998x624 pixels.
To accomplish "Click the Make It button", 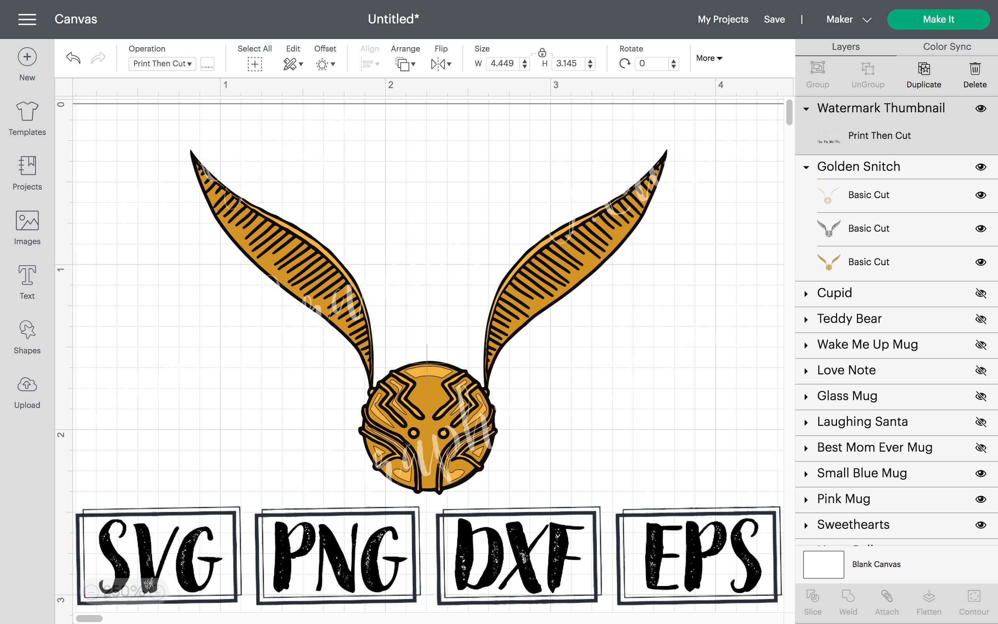I will coord(938,19).
